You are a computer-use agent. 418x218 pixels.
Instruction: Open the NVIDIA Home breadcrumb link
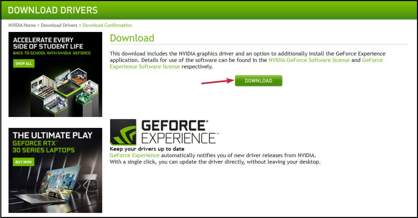click(22, 25)
